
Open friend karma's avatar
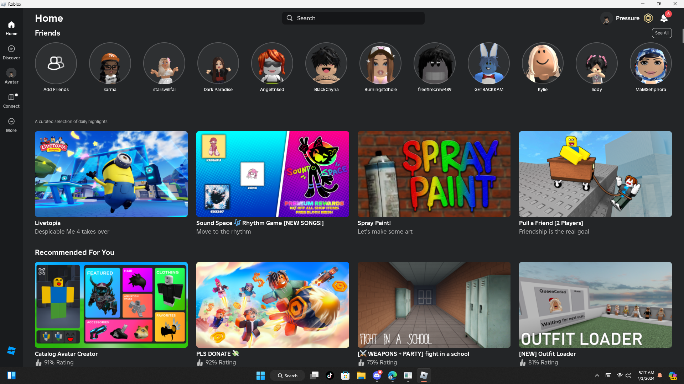click(110, 63)
